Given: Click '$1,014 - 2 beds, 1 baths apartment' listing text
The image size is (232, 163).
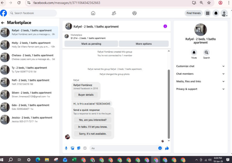Looking at the screenshot, I should point(88,38).
